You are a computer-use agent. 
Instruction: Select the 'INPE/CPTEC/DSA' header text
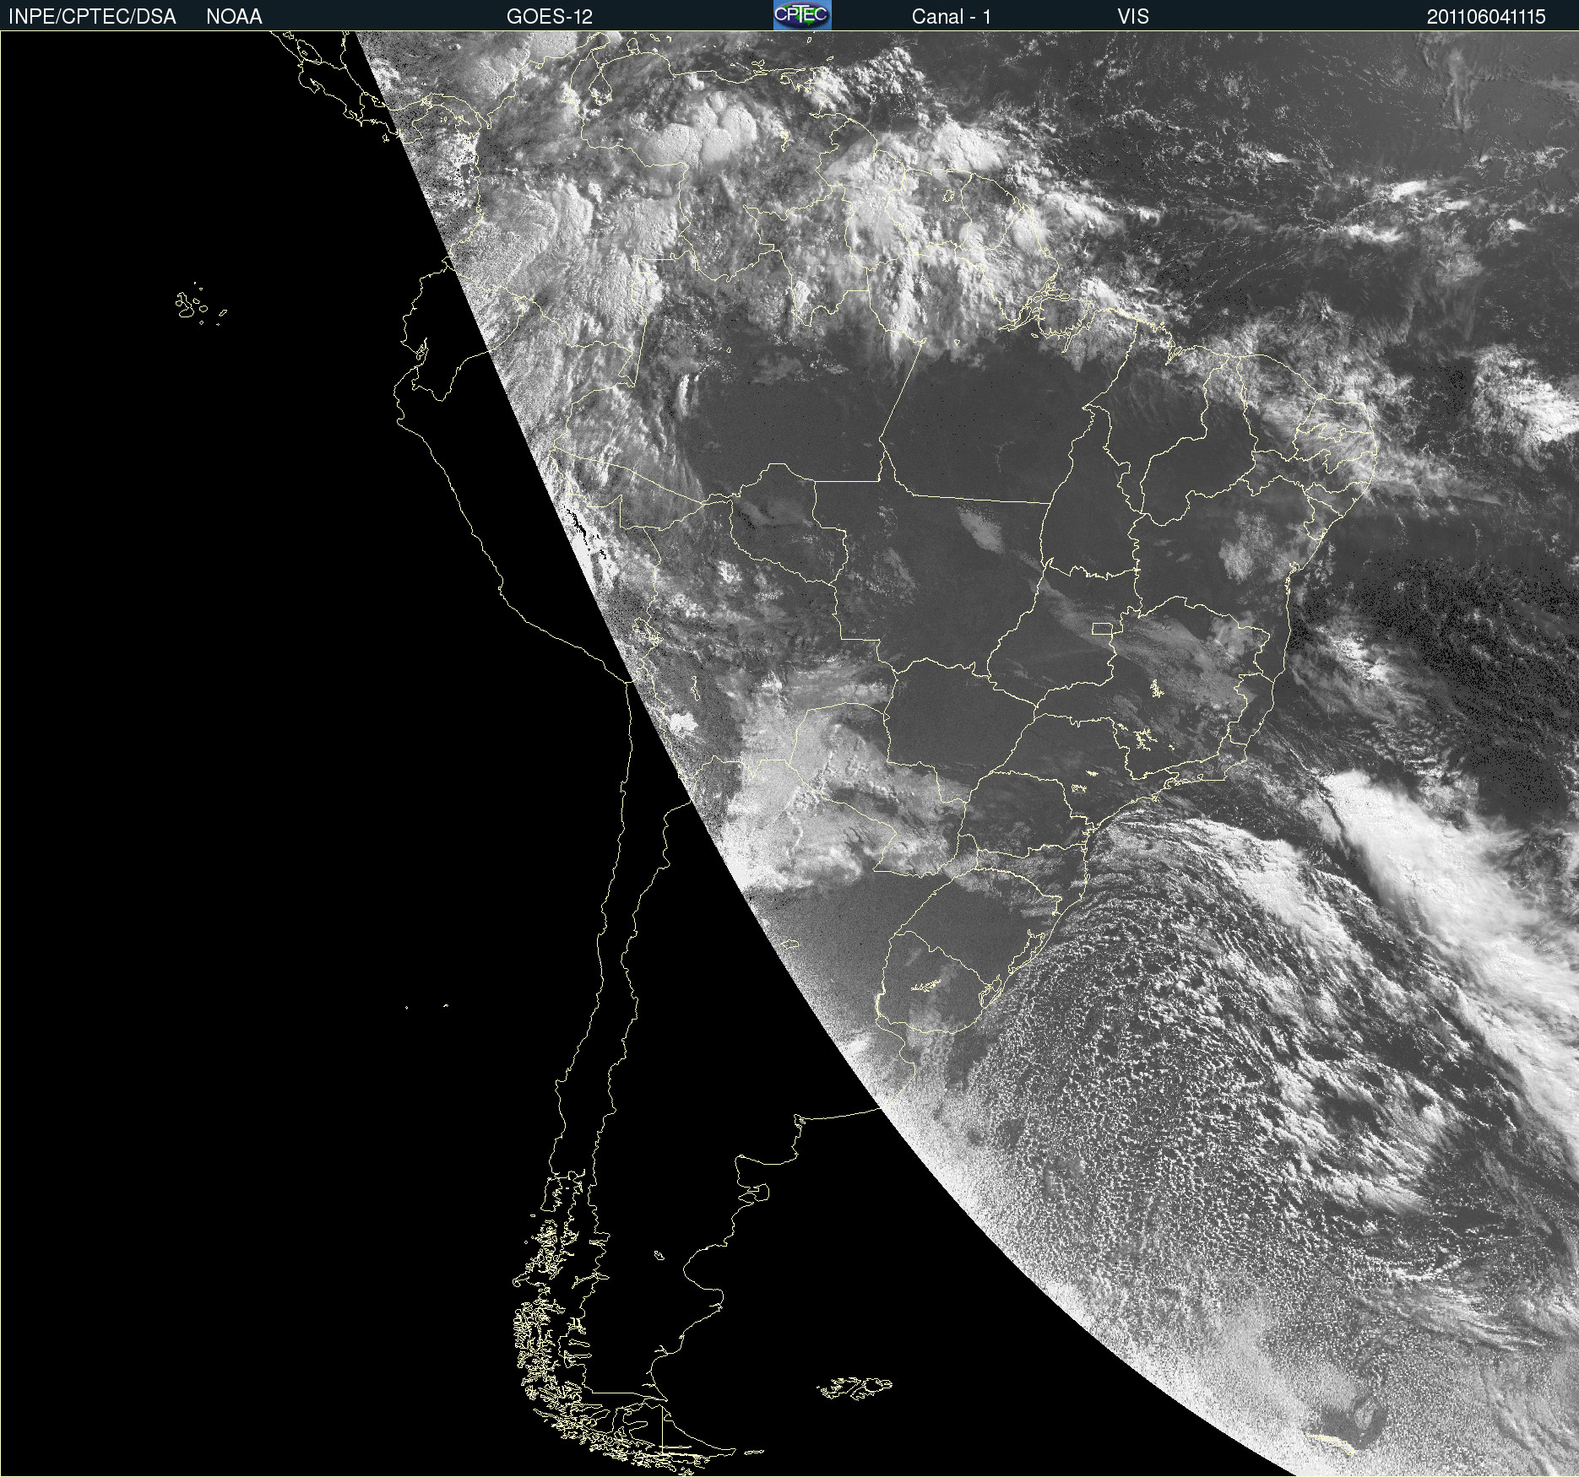[92, 17]
